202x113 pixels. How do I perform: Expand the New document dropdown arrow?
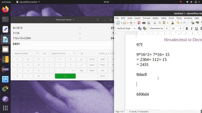[121, 23]
